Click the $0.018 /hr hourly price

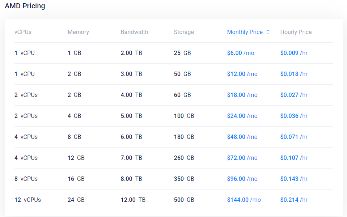[294, 74]
